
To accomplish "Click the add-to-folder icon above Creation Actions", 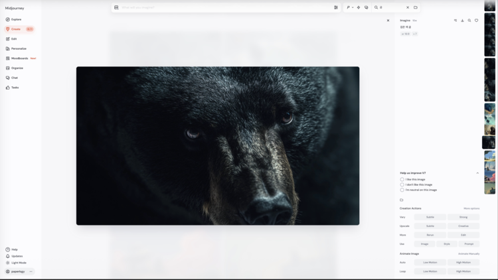I will click(x=402, y=200).
